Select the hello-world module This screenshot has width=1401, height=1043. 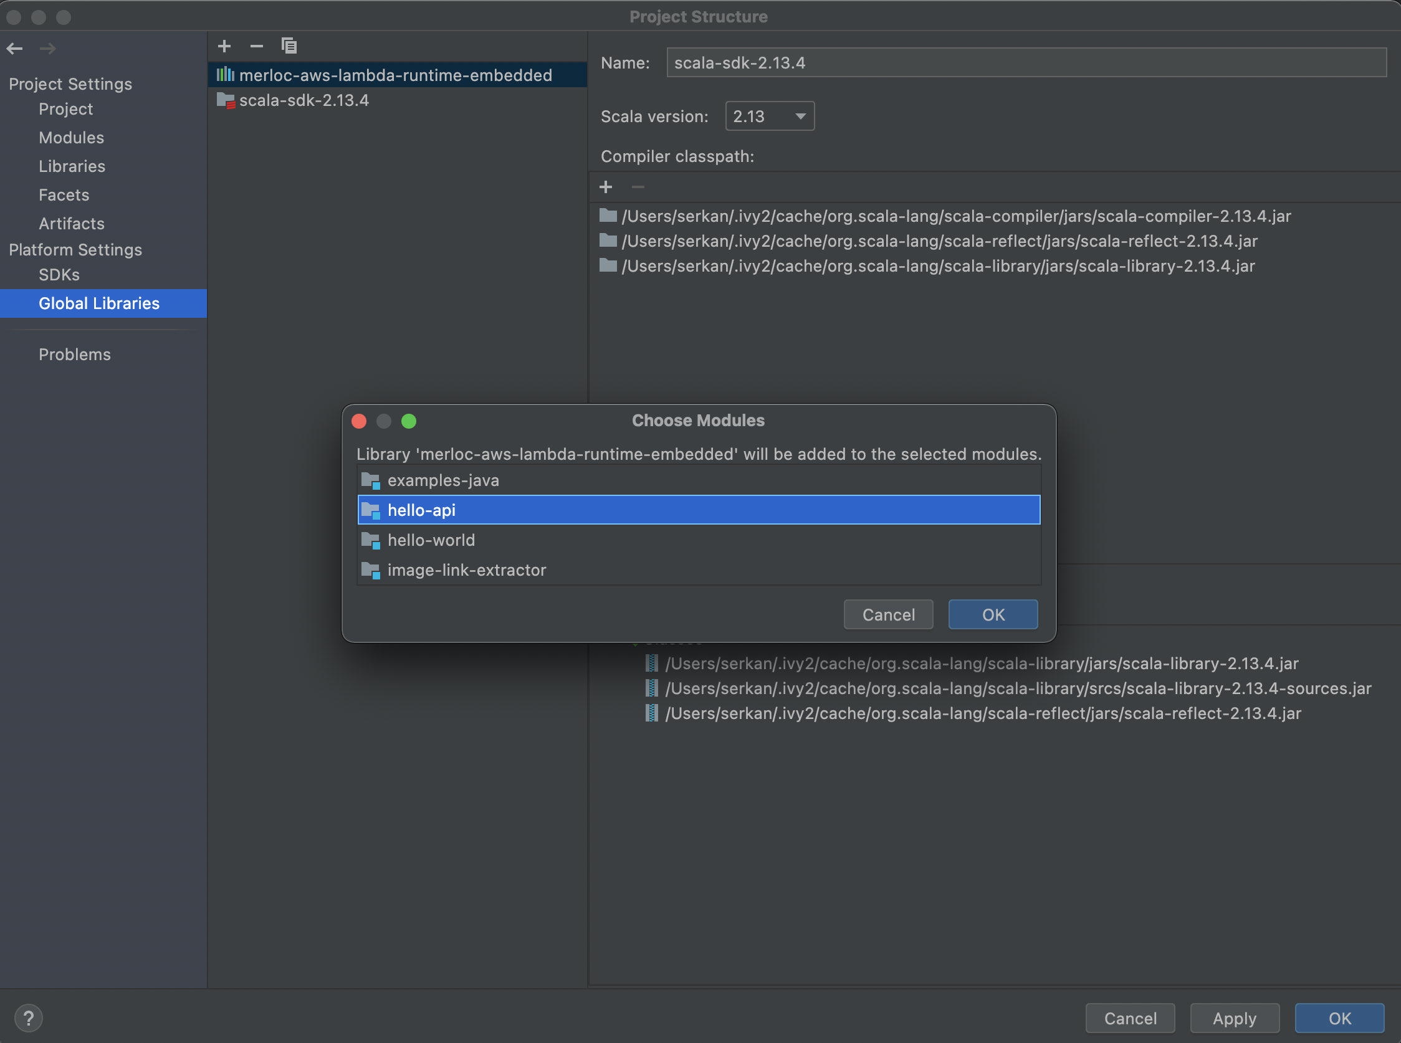[x=431, y=540]
